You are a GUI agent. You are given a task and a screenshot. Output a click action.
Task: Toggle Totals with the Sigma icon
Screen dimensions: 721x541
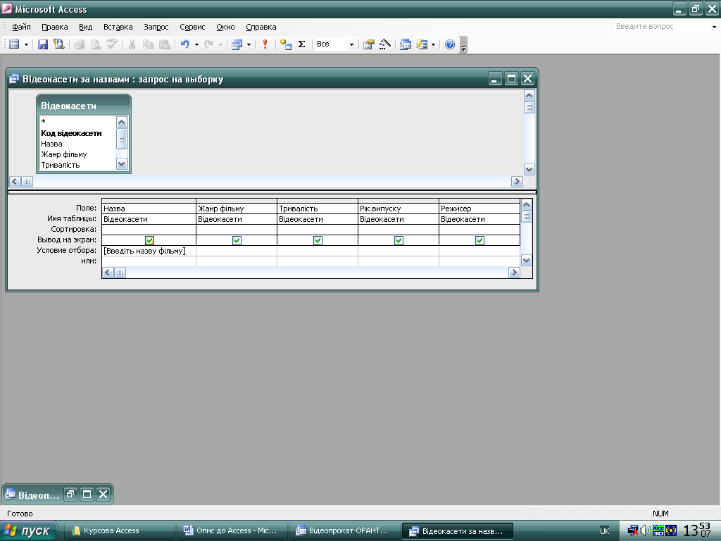point(302,44)
